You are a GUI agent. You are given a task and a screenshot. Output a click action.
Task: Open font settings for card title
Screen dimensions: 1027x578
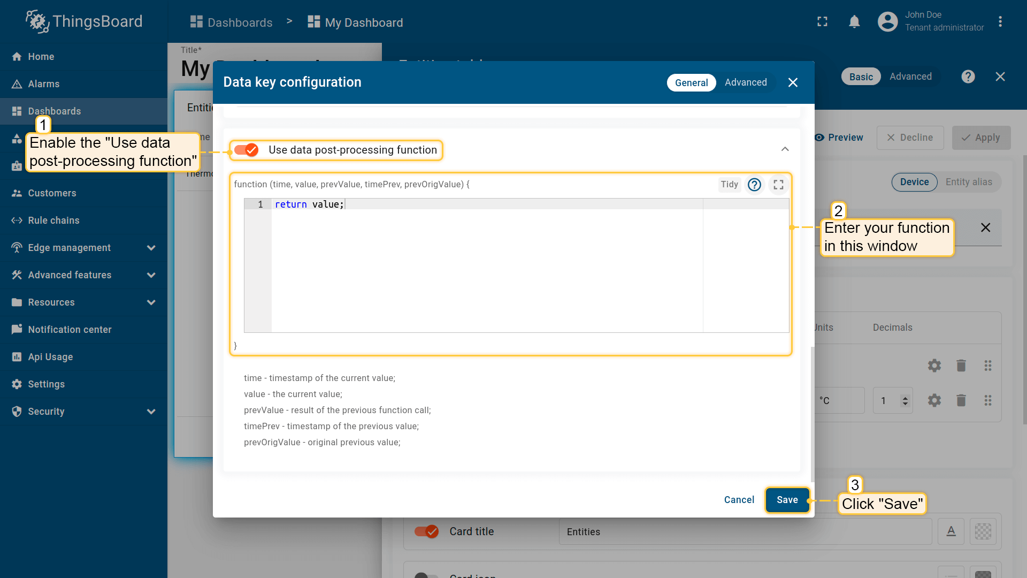(951, 531)
